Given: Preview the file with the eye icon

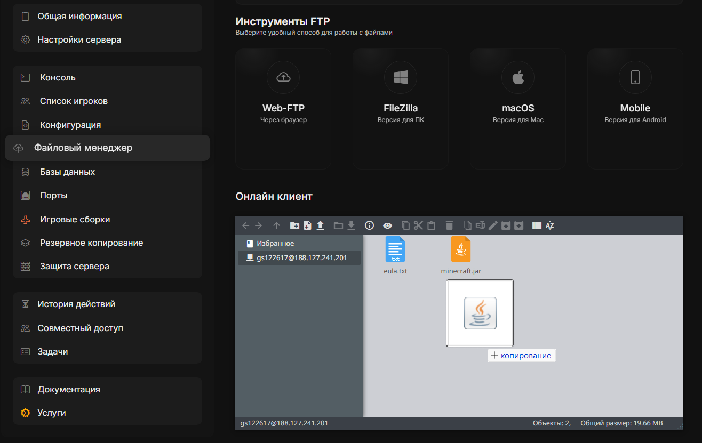Looking at the screenshot, I should [387, 225].
